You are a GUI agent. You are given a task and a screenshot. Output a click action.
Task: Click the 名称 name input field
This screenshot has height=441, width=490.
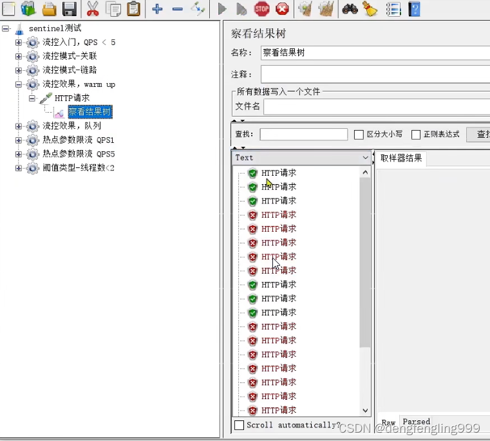[x=375, y=53]
